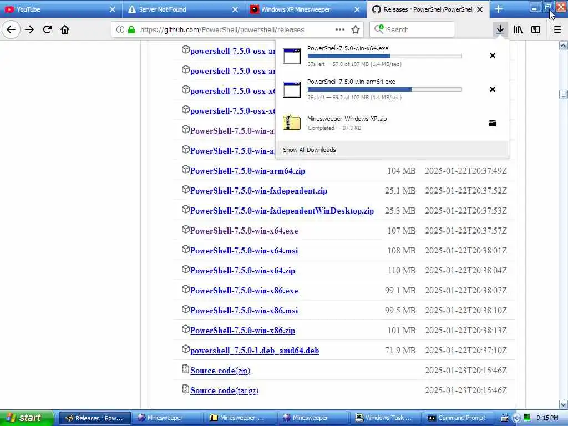Cancel the PowerShell-7.5.0-win-arm64.exe download
The height and width of the screenshot is (426, 568).
493,89
